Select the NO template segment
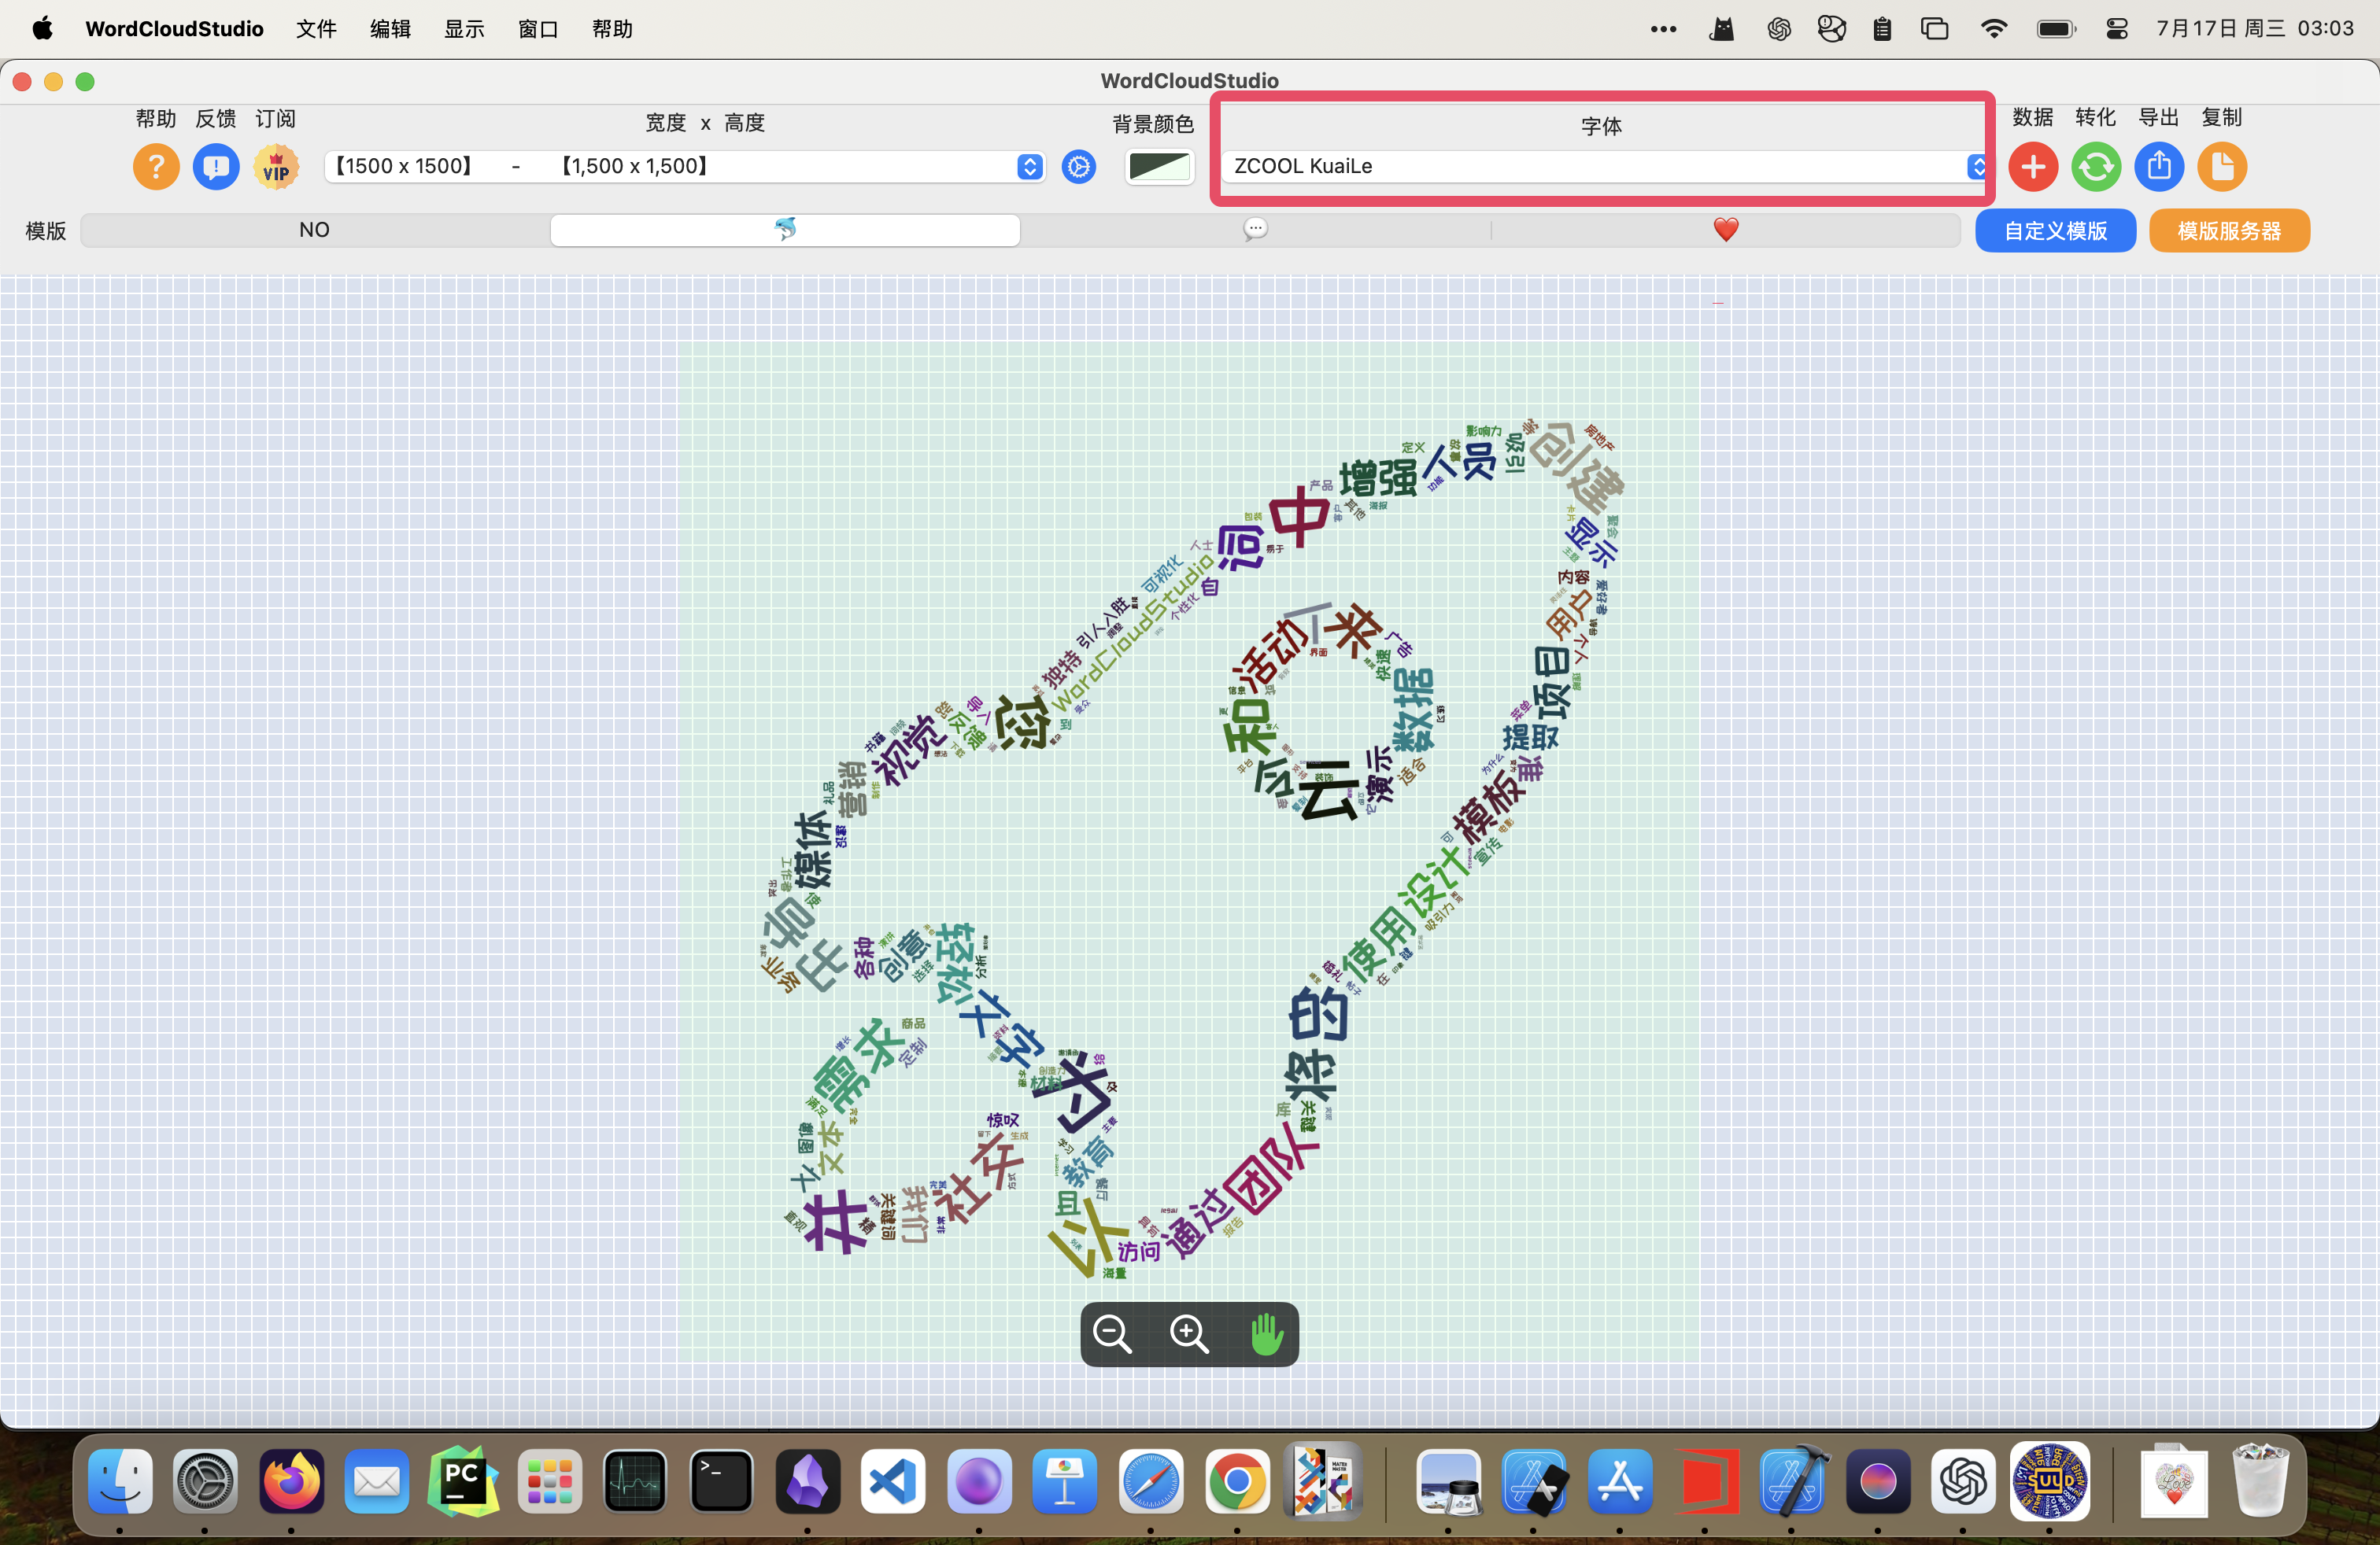 click(x=314, y=230)
